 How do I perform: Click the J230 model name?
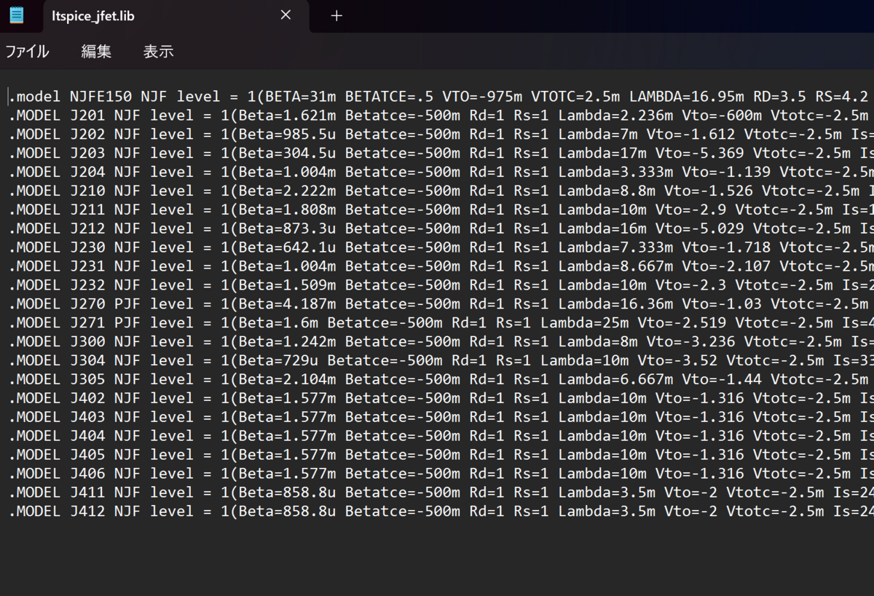coord(87,247)
